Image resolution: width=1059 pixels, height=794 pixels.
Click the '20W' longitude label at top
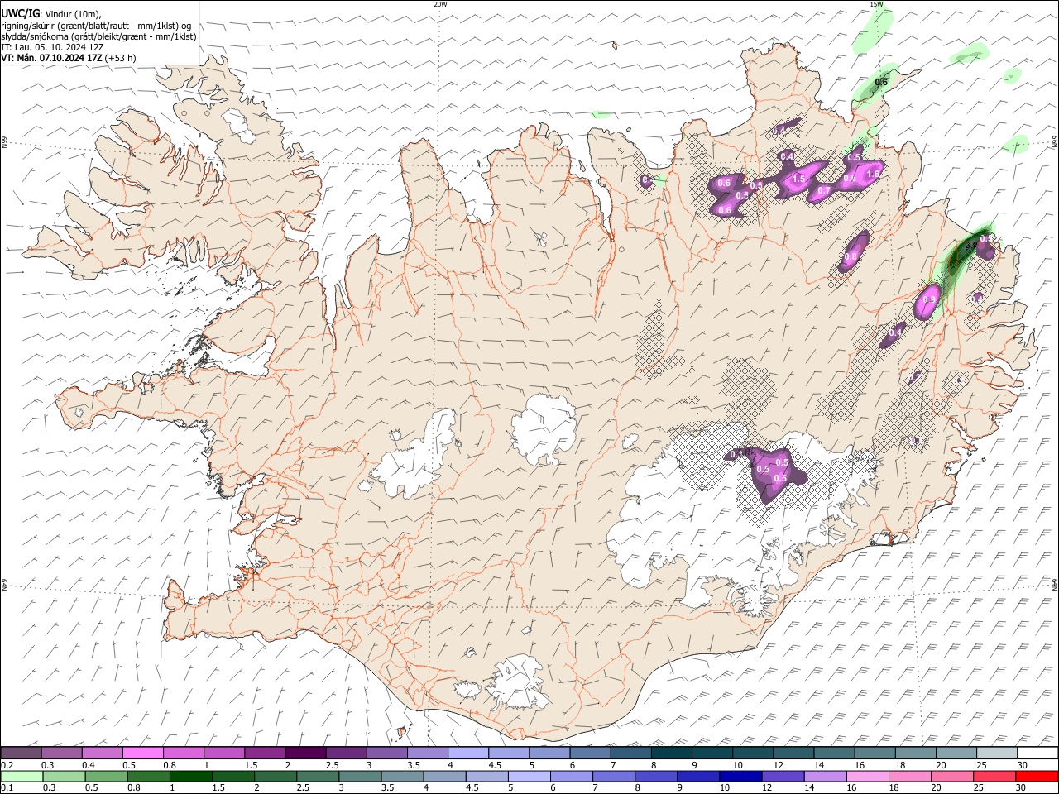(440, 4)
